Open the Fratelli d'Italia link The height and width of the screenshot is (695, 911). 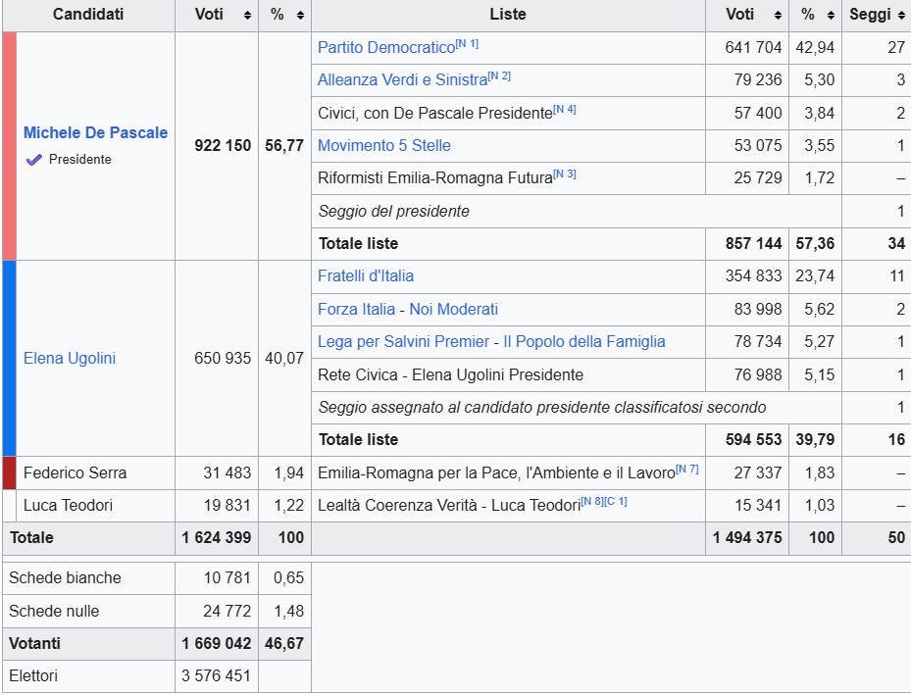click(x=365, y=276)
